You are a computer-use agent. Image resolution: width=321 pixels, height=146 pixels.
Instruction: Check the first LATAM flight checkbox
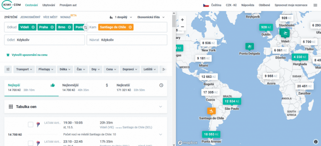[30, 124]
